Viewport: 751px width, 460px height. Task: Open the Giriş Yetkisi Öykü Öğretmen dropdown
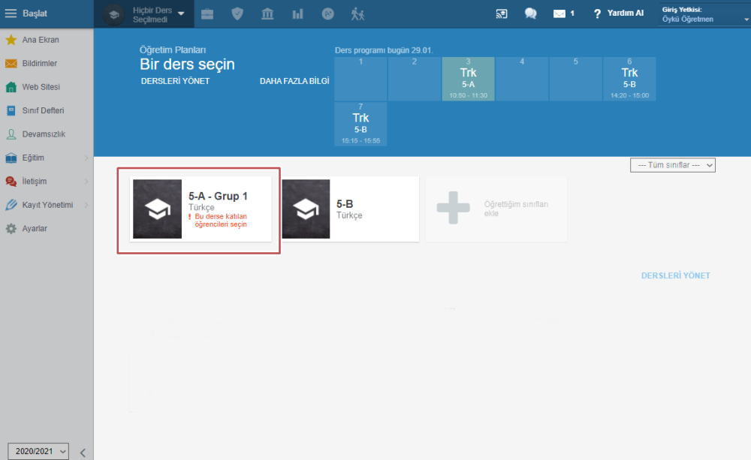[704, 14]
